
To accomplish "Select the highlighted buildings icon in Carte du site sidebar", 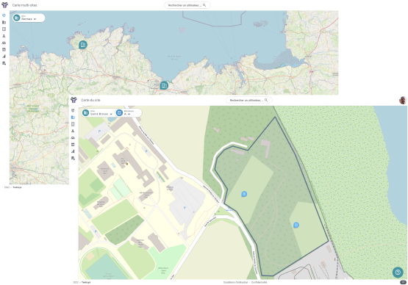I will pos(73,118).
